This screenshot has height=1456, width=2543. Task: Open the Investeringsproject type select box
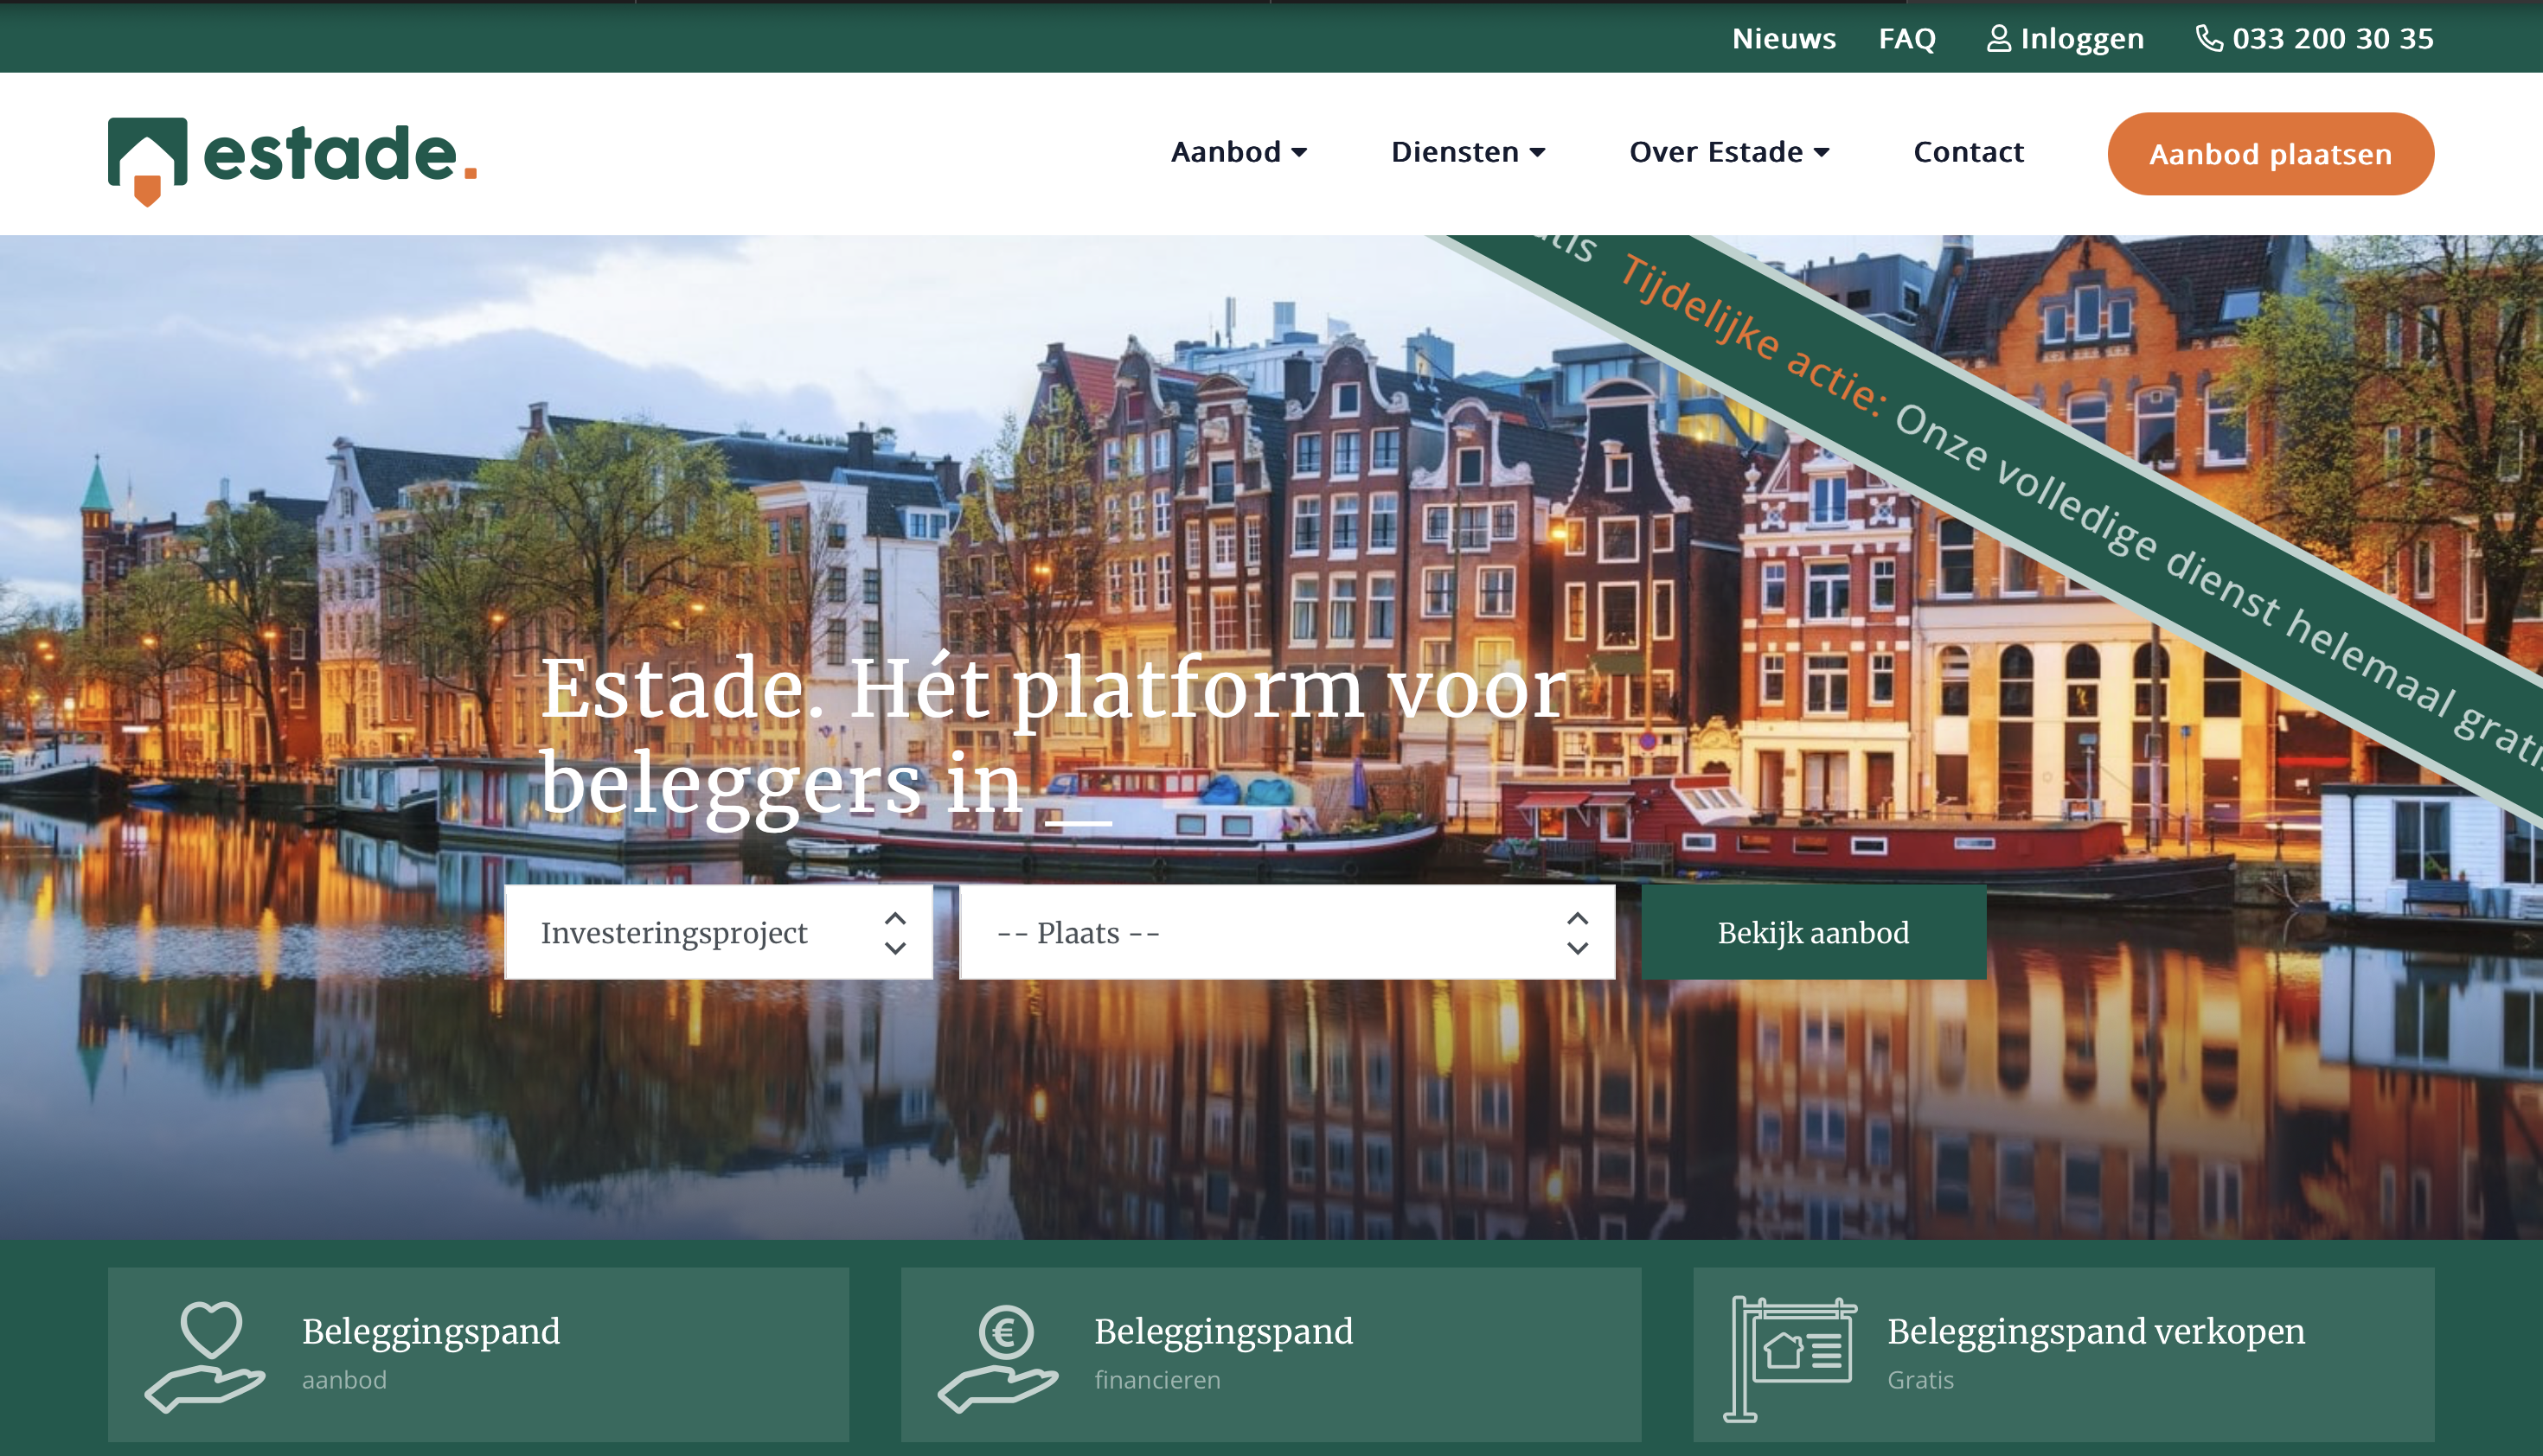click(x=701, y=932)
